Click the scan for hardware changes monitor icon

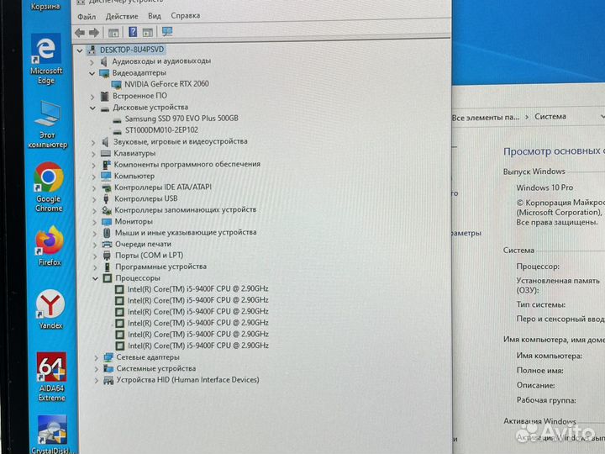[x=167, y=32]
